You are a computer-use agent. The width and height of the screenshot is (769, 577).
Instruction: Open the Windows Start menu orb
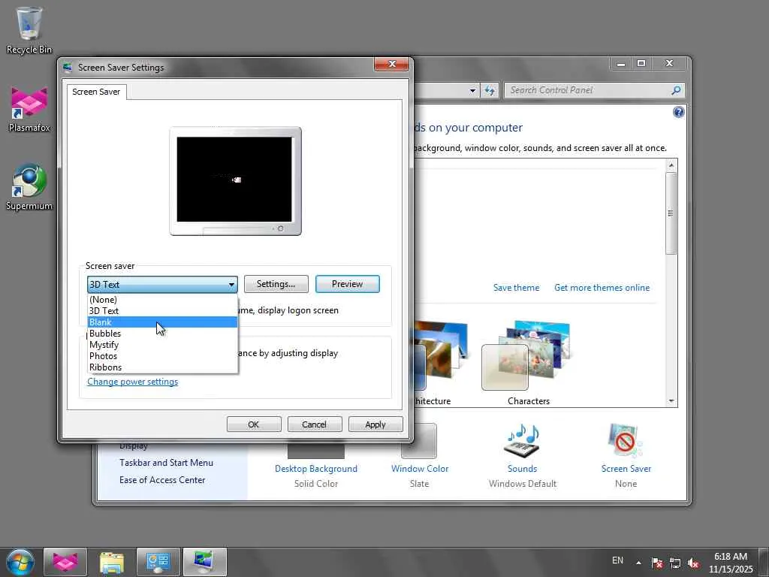tap(20, 562)
